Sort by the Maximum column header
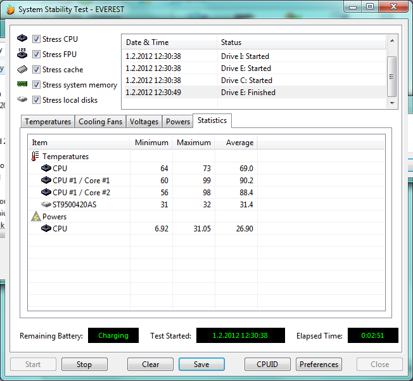Viewport: 413px width, 381px height. point(194,143)
